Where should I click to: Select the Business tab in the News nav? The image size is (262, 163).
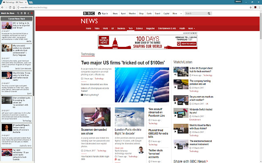tap(121, 29)
